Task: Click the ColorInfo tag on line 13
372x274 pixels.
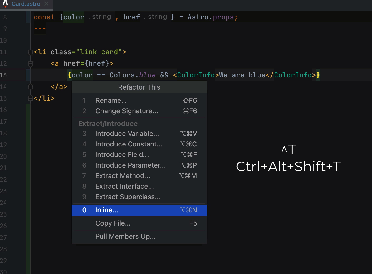Action: click(x=194, y=75)
